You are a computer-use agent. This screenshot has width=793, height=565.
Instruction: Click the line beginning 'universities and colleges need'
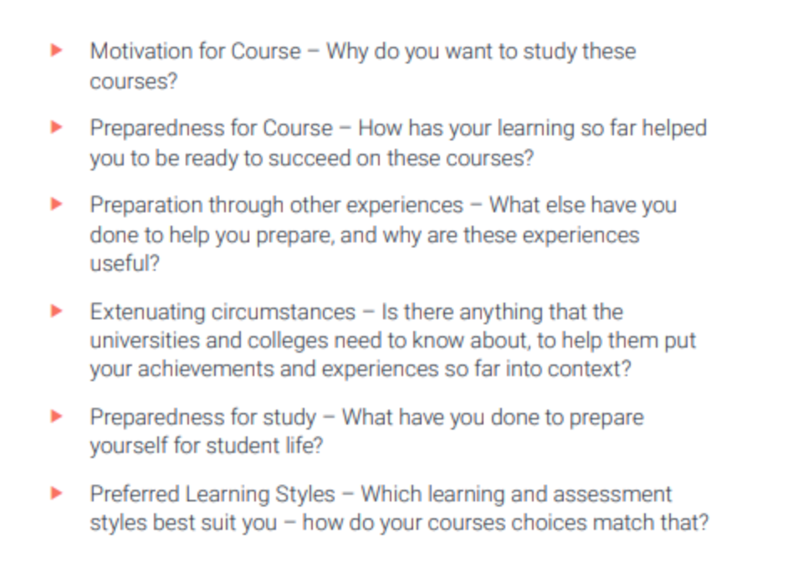393,341
